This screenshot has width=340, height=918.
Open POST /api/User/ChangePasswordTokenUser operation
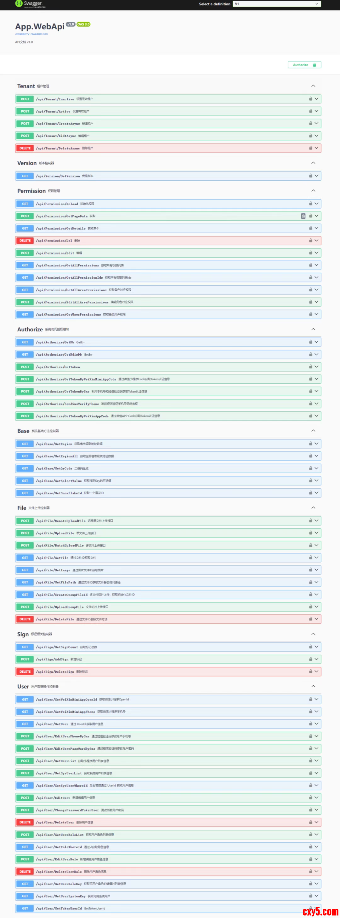click(x=168, y=810)
